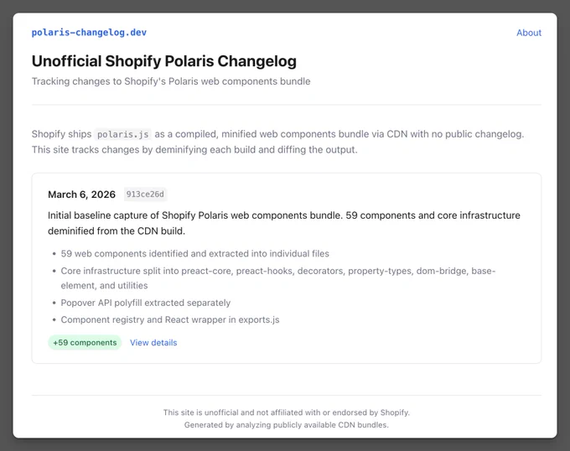Click the horizontal divider below the header
This screenshot has height=451, width=570.
pyautogui.click(x=287, y=105)
